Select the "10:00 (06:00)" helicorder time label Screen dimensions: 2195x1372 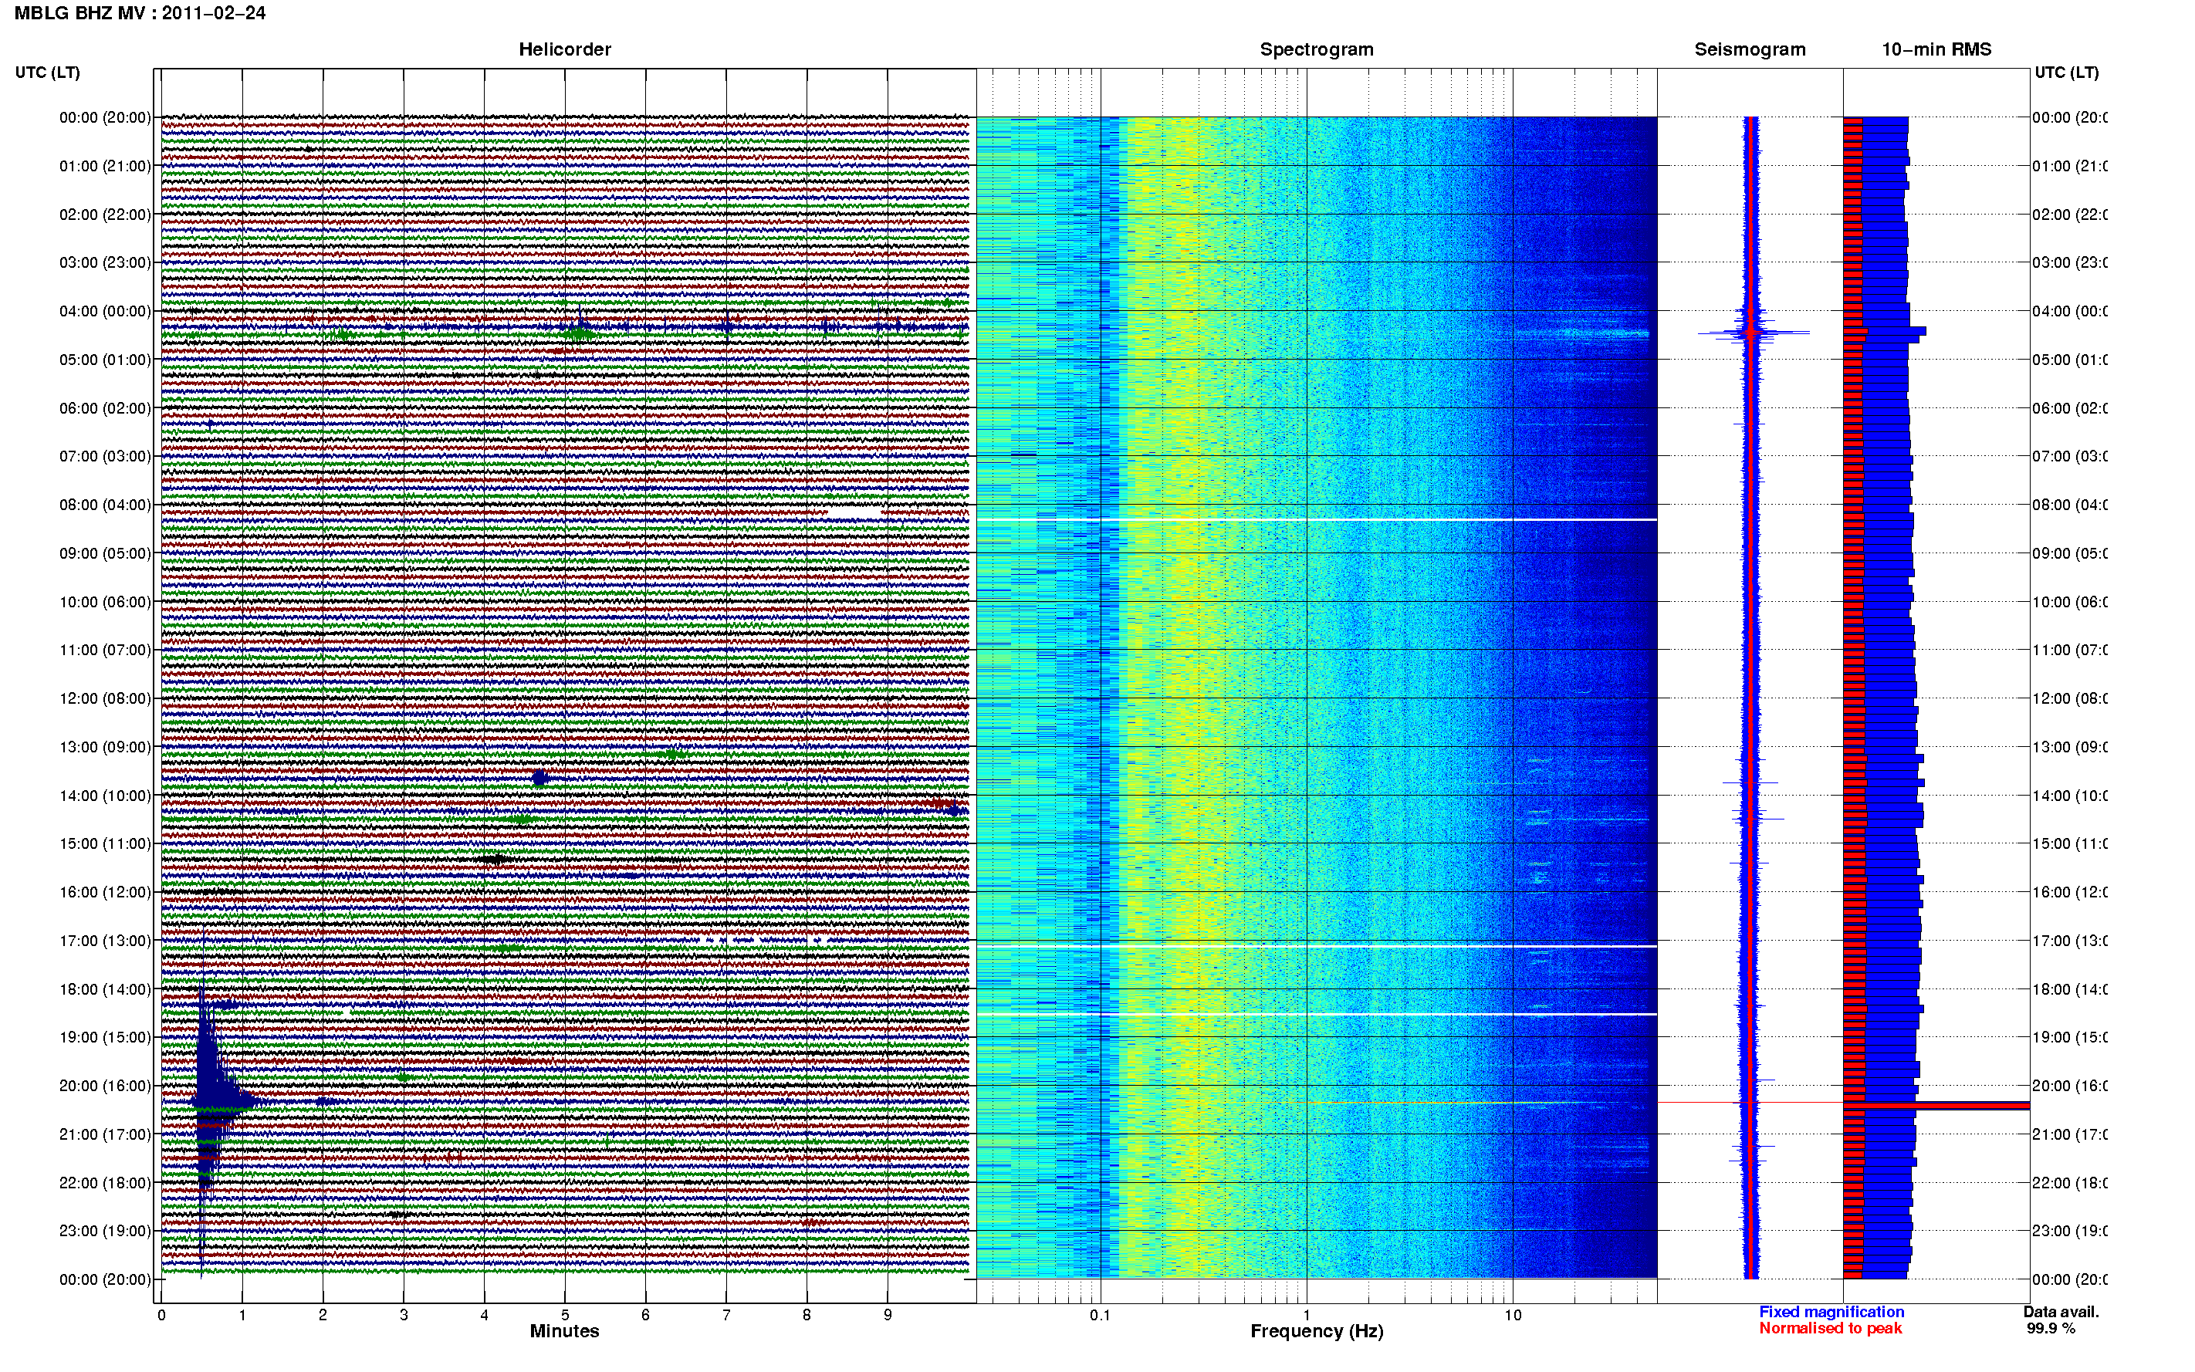point(105,603)
